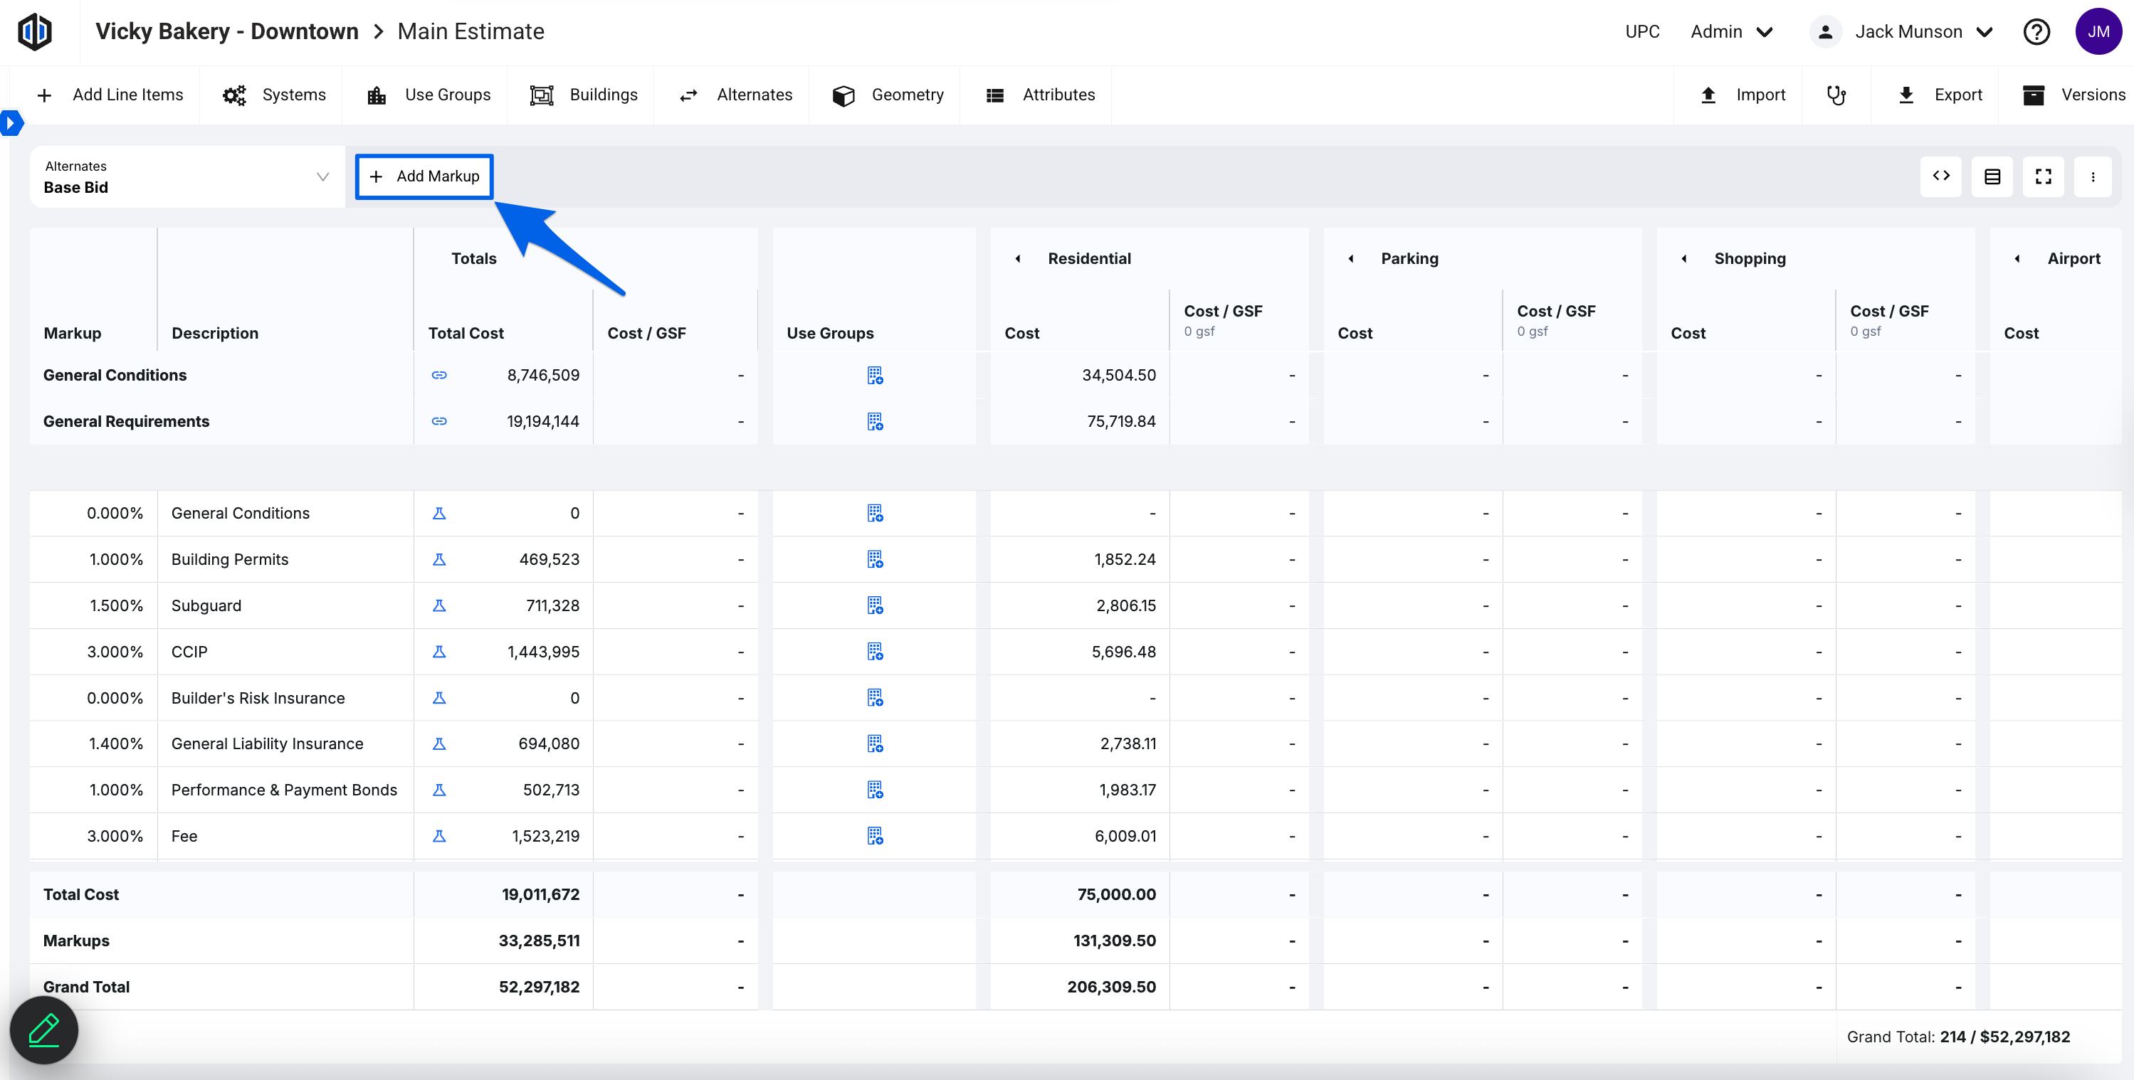The image size is (2134, 1080).
Task: Open the Admin dropdown menu
Action: coord(1730,31)
